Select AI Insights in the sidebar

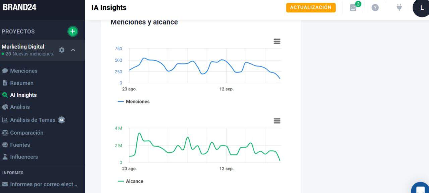[23, 95]
